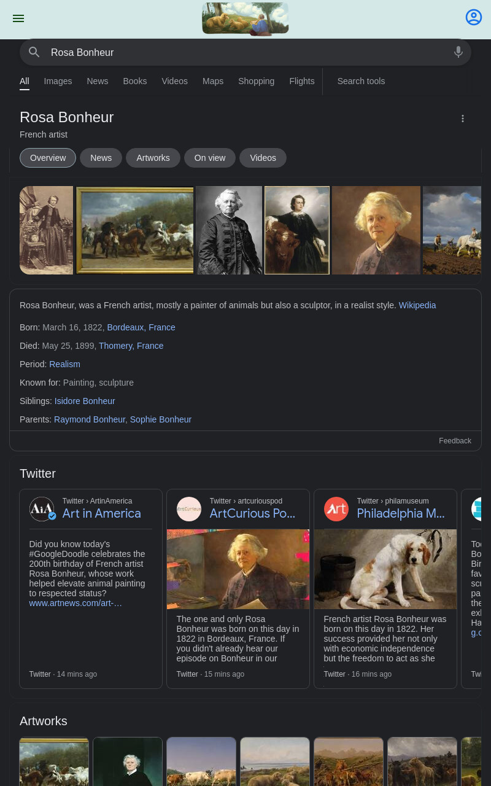The image size is (491, 786).
Task: Click the Google Doodle image
Action: click(245, 18)
